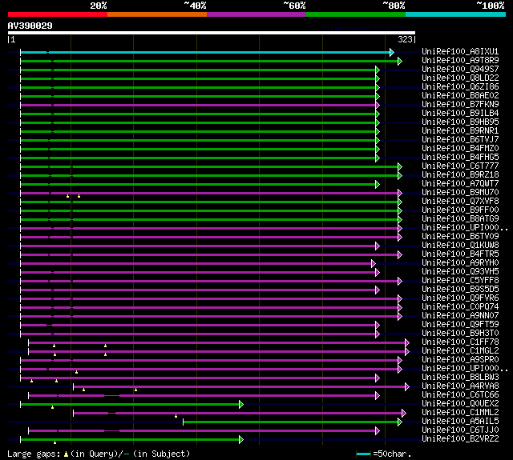Screen dimensions: 513x460
Task: Select the UniRef100_B4FHG5 label
Action: 460,158
